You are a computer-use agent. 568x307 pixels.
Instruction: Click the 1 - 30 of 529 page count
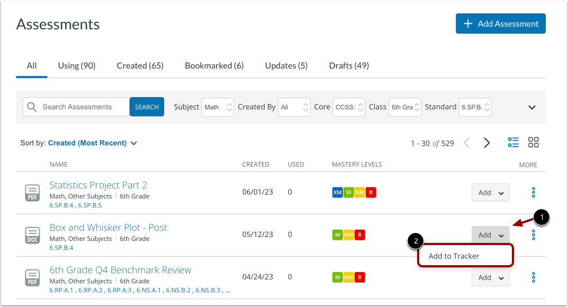(432, 143)
